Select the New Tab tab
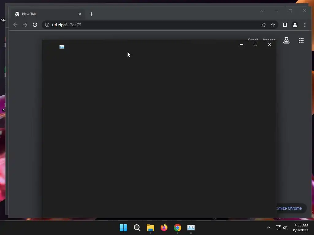 point(48,14)
